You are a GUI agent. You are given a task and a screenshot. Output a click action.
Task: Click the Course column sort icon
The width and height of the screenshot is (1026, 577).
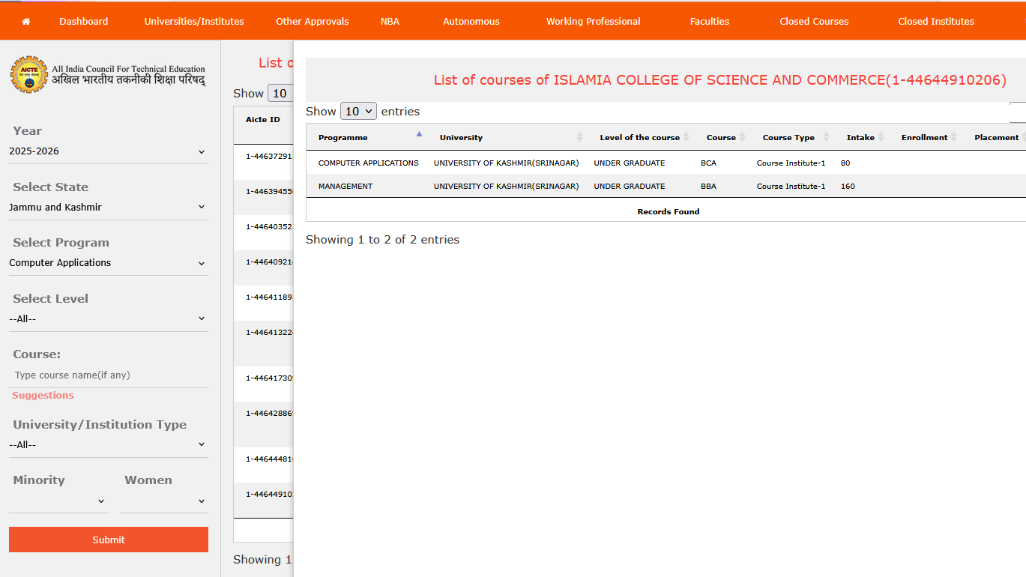pos(743,137)
